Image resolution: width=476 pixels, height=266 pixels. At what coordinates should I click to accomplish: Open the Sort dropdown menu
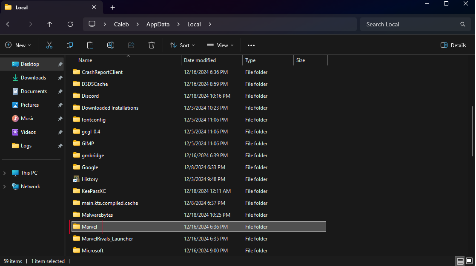(x=183, y=45)
